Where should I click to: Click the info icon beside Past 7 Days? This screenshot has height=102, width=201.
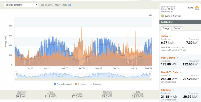click(177, 58)
